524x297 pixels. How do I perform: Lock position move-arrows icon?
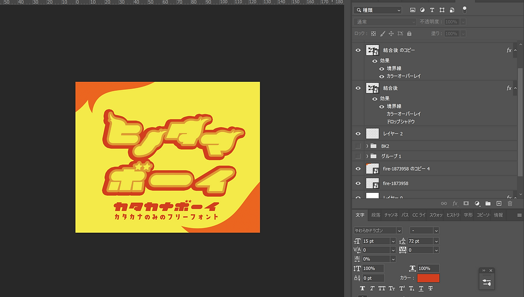[x=391, y=33]
